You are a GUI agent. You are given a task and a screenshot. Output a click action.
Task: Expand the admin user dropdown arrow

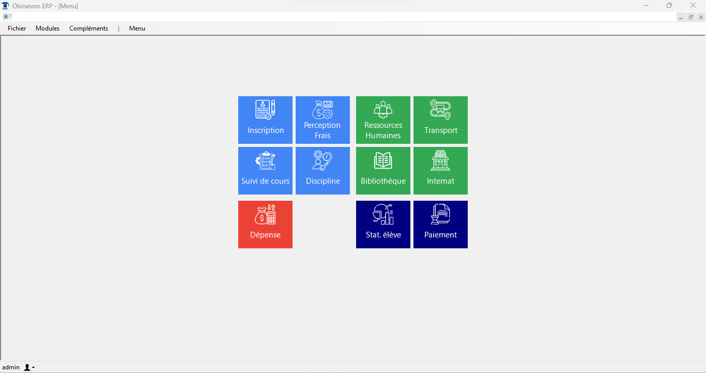pos(34,368)
